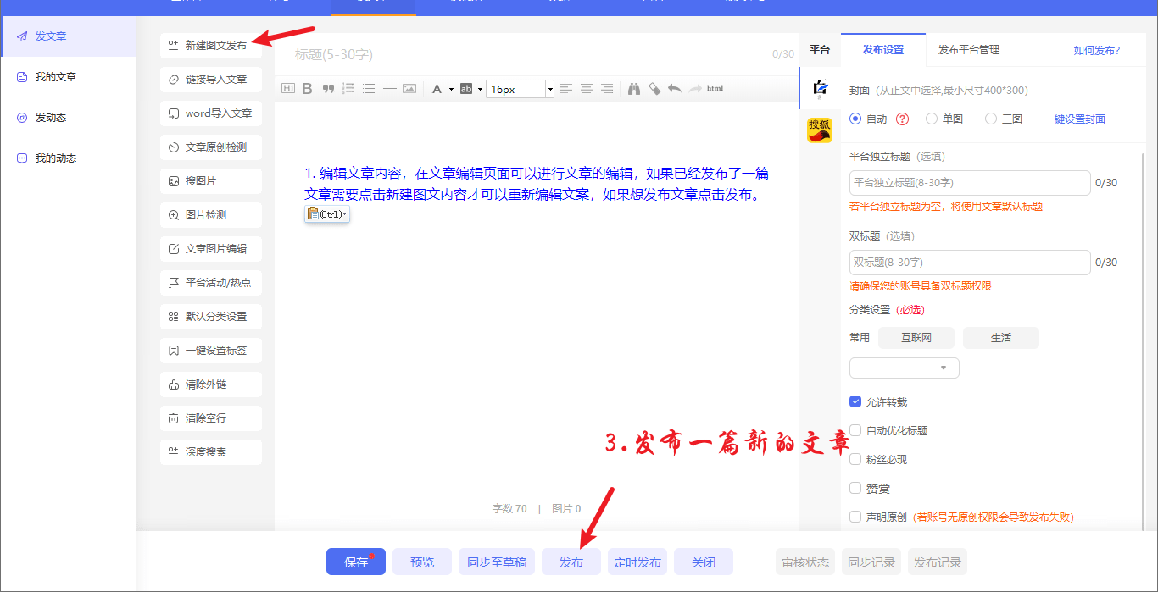Center-align text using the toolbar icon
The image size is (1158, 592).
(x=586, y=89)
